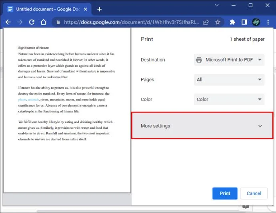Click the blue Print button
Viewport: 276px width, 213px height.
click(225, 193)
